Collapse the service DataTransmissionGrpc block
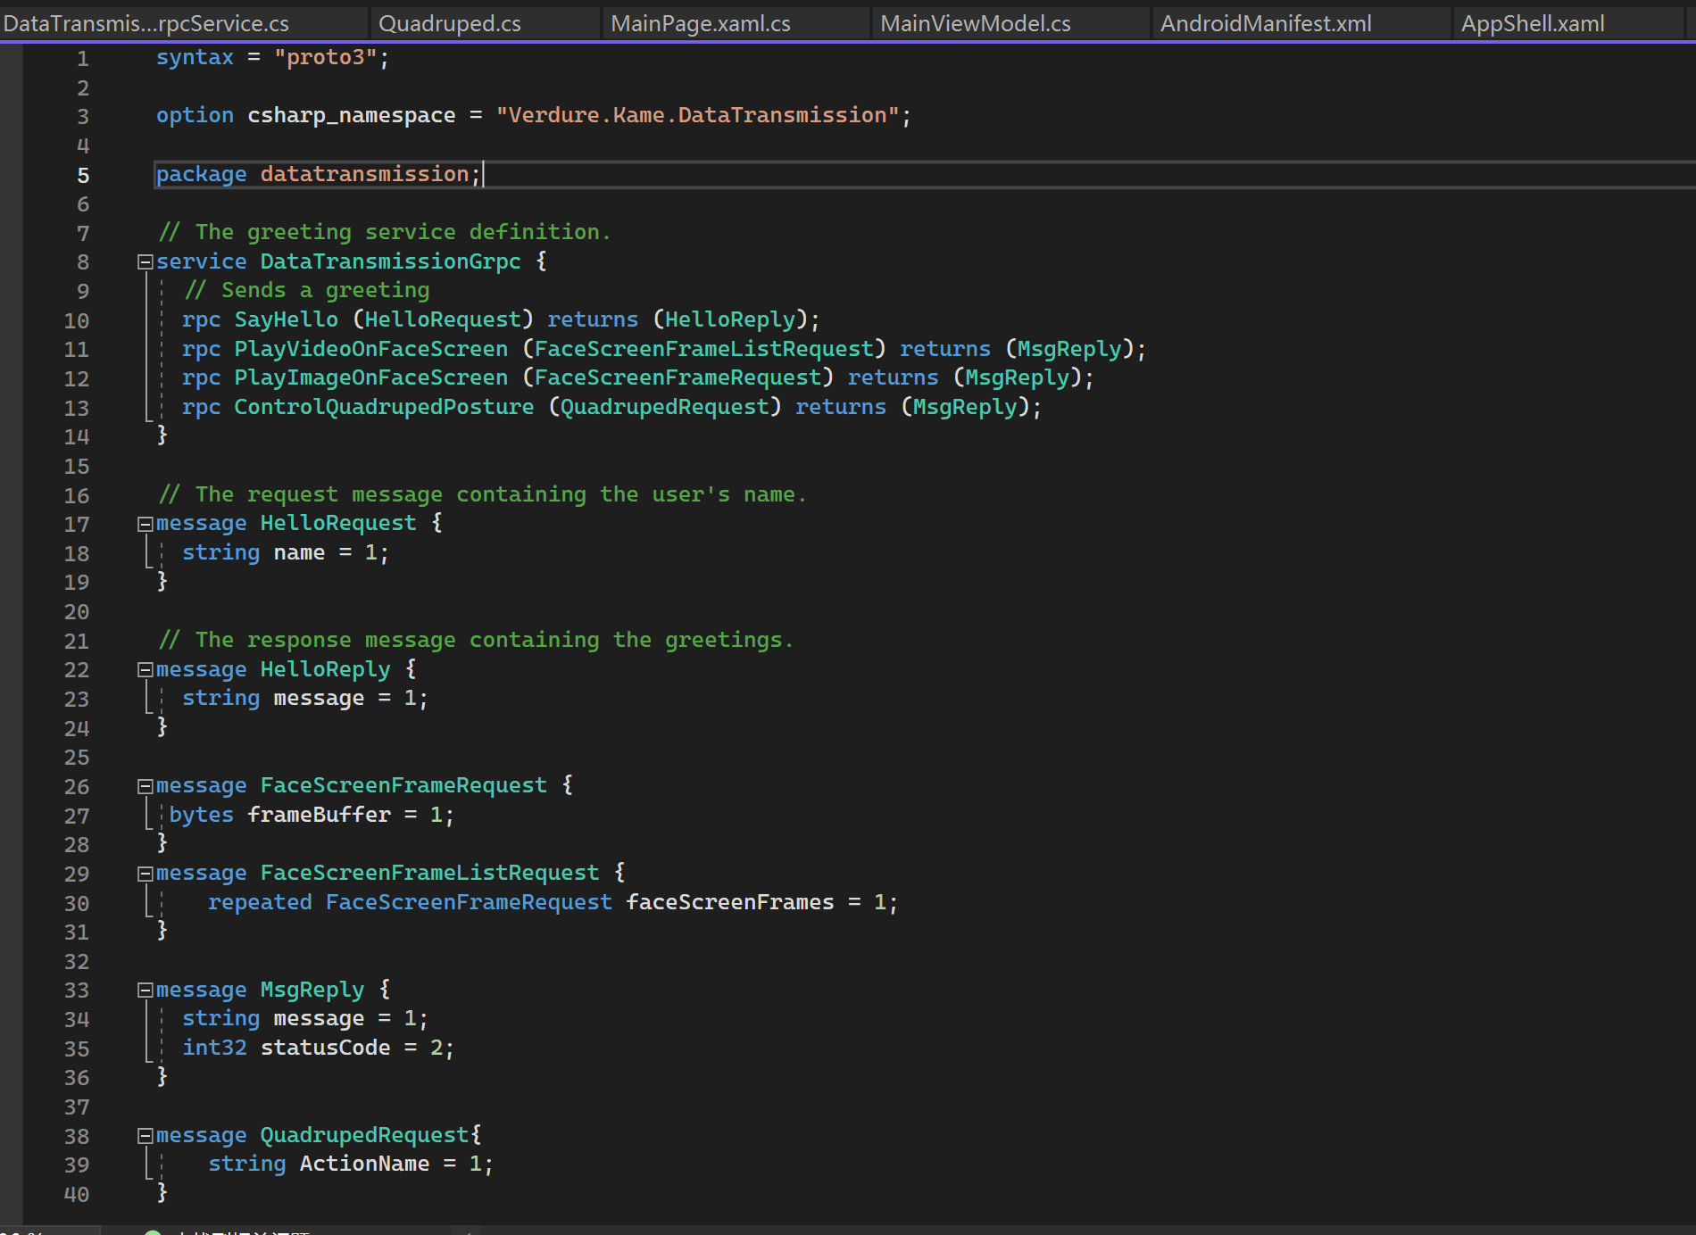 pyautogui.click(x=145, y=262)
